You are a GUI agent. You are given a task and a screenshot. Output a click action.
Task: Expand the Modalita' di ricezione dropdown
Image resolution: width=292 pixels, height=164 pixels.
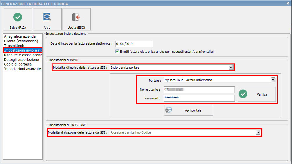tap(258, 132)
